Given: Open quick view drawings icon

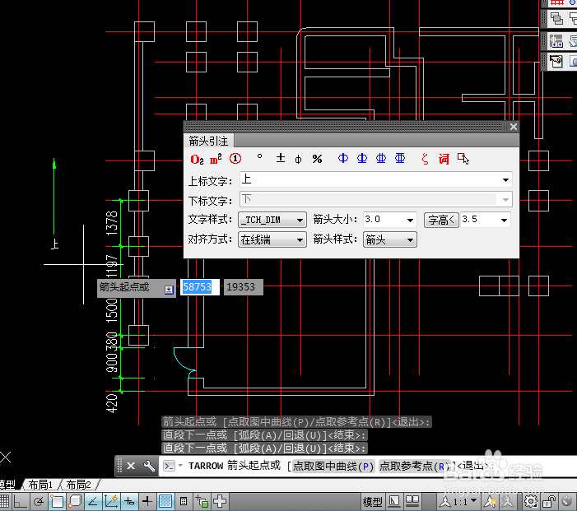Looking at the screenshot, I should (x=412, y=501).
